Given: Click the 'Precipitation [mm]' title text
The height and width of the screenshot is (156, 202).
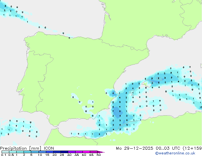Looking at the screenshot, I should (20, 148).
